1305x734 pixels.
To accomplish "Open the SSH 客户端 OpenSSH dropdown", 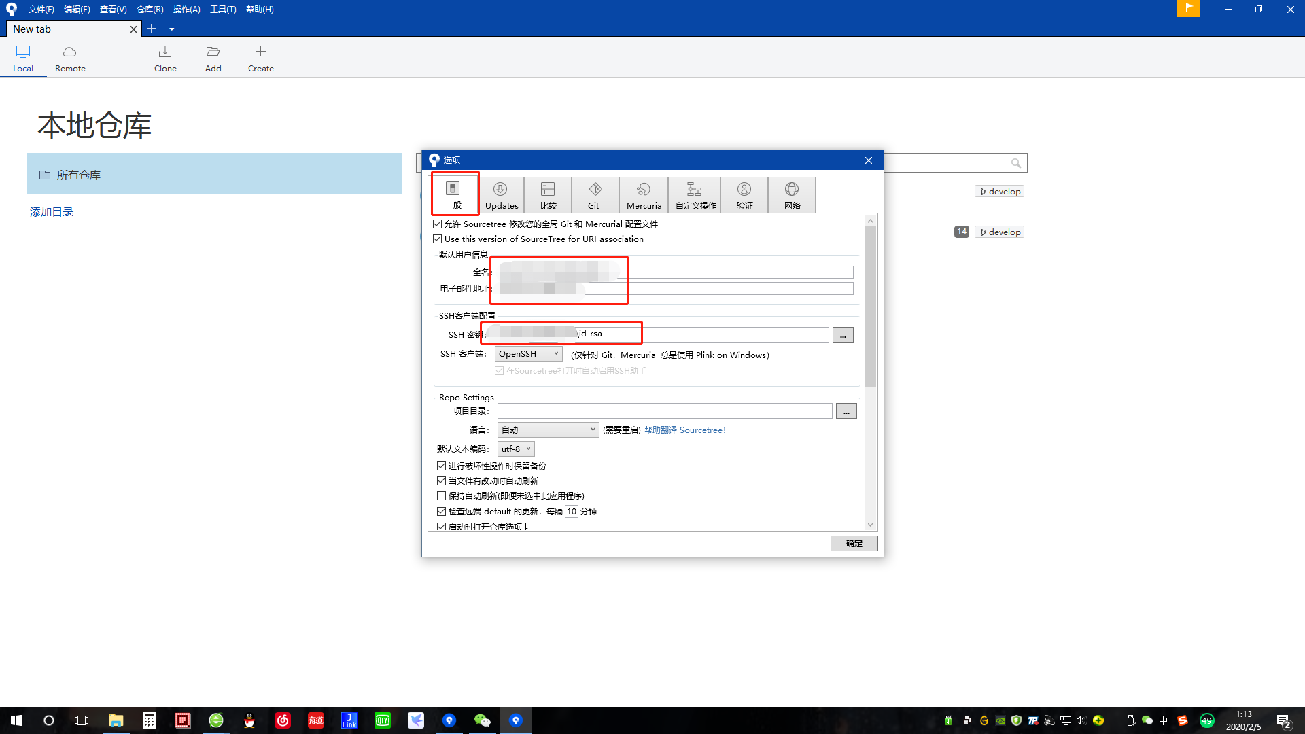I will (528, 354).
